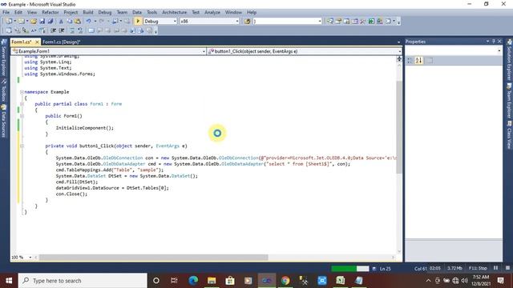
Task: Click the Paste clipboard icon
Action: [x=78, y=22]
